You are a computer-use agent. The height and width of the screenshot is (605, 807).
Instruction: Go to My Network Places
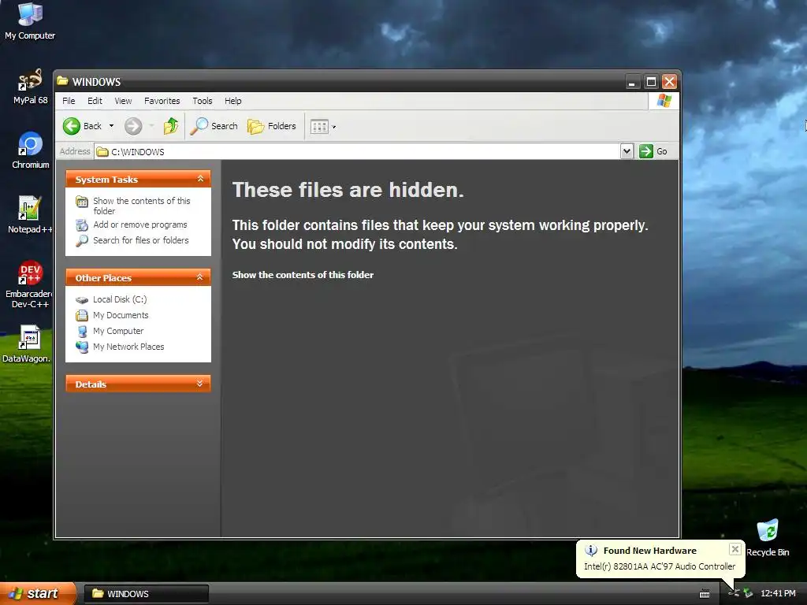point(120,347)
